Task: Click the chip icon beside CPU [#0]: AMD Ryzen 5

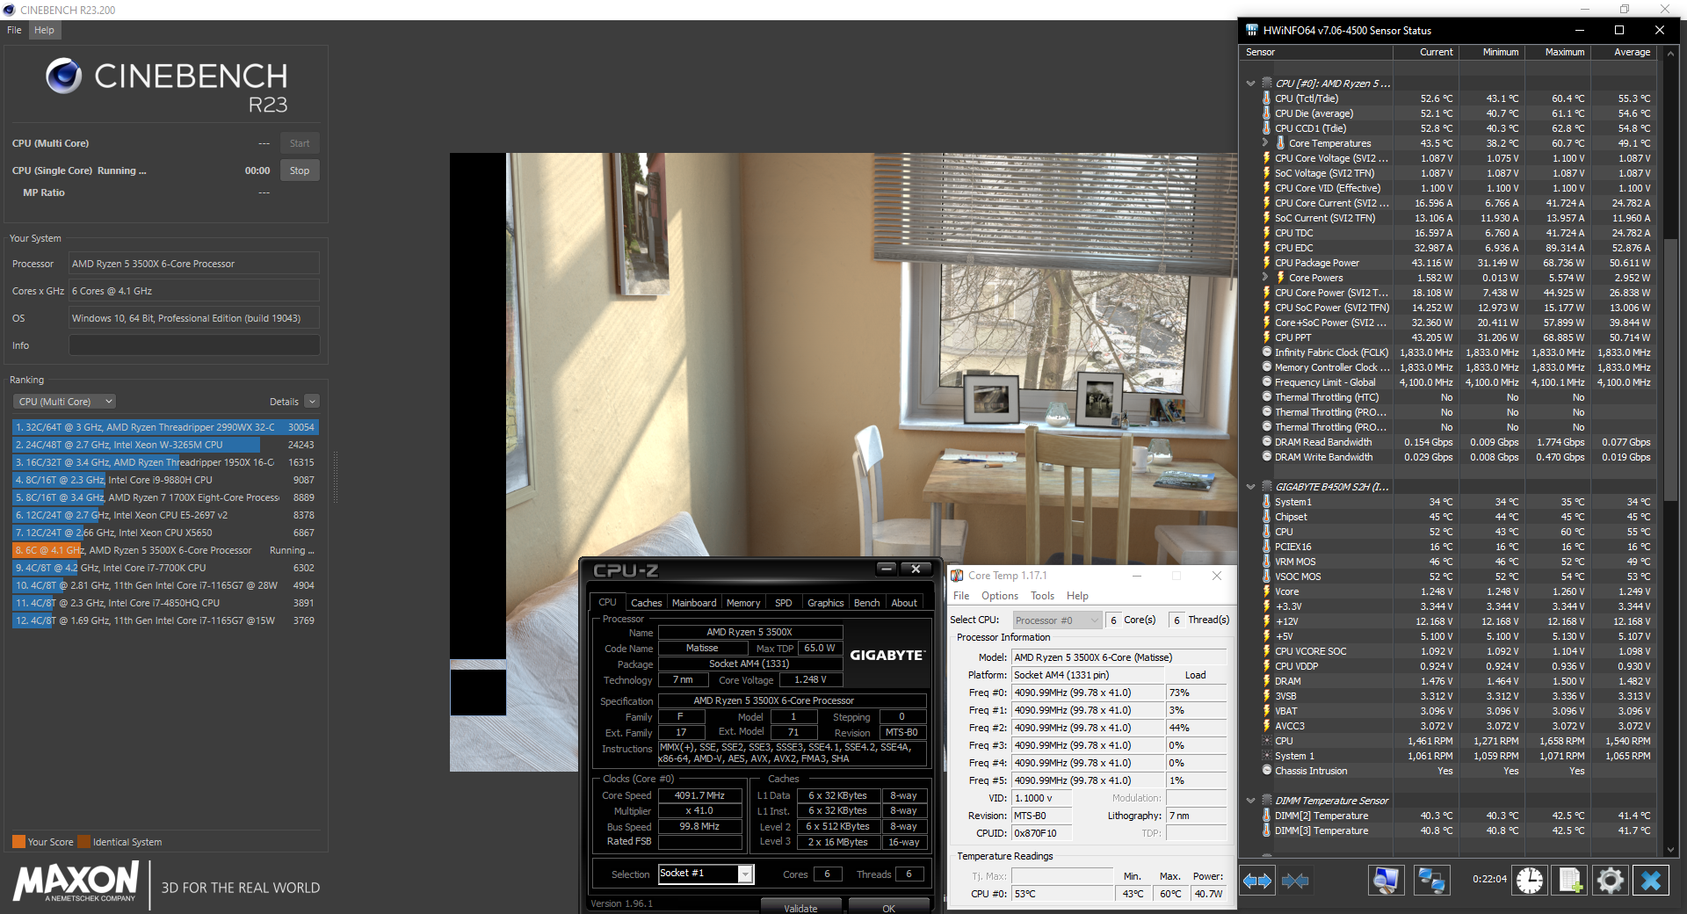Action: pyautogui.click(x=1266, y=83)
